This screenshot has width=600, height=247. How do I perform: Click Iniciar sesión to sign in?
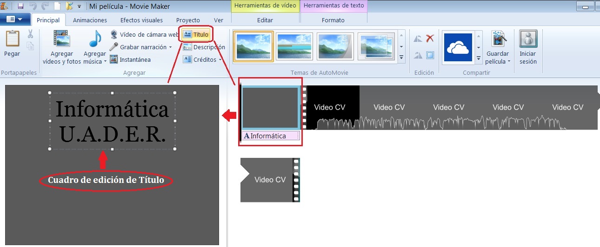[528, 47]
